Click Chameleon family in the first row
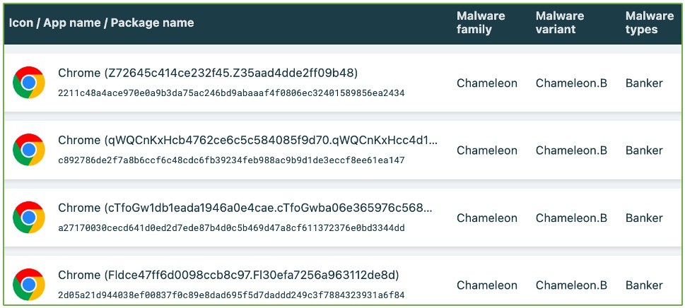The image size is (685, 308). click(487, 83)
